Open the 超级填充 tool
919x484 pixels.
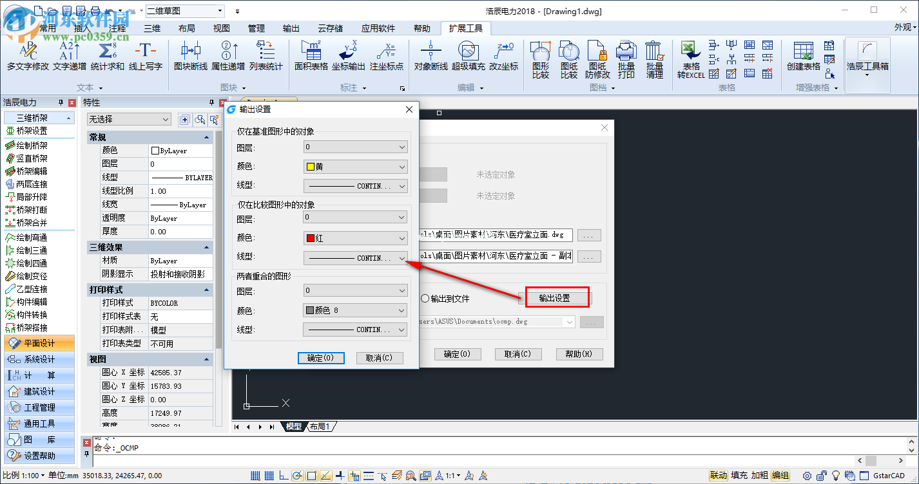pos(469,56)
